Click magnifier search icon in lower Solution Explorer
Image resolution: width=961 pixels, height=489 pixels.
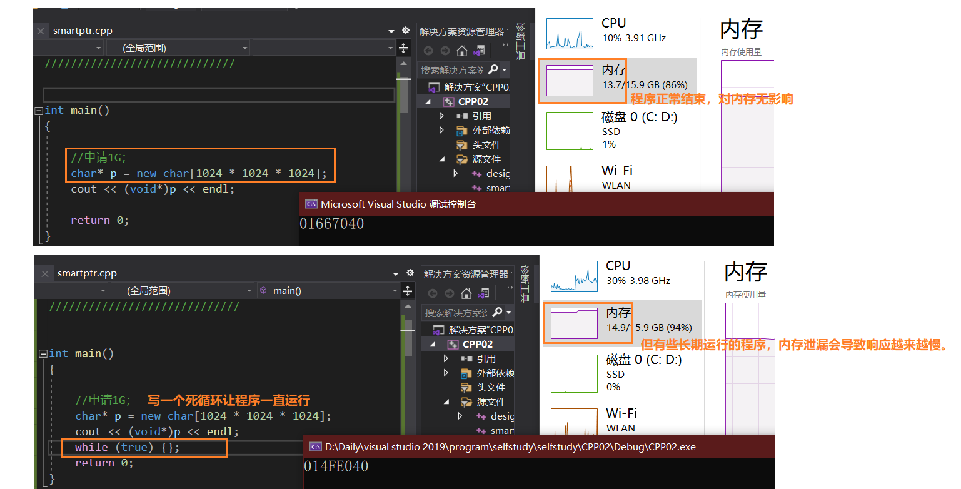[x=497, y=312]
